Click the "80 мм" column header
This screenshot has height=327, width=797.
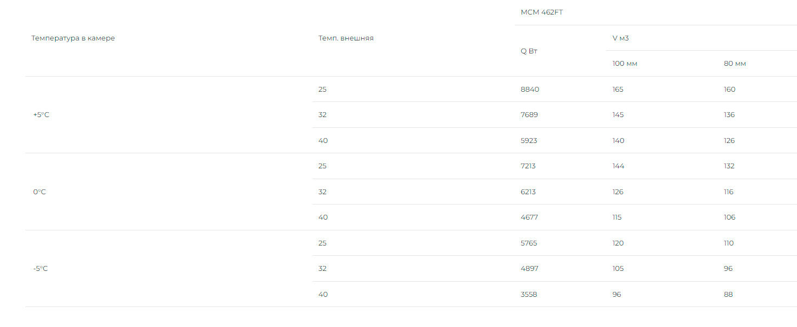[x=735, y=64]
